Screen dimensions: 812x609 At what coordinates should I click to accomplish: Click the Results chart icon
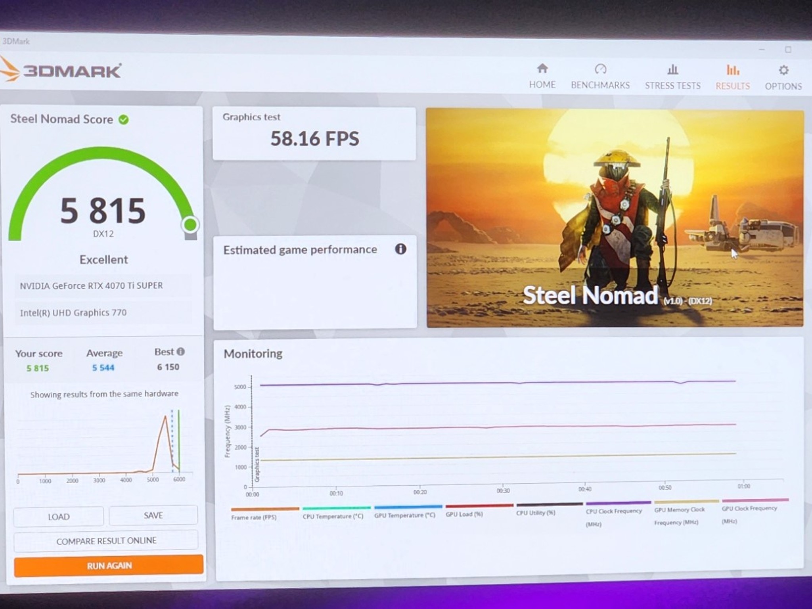point(732,71)
